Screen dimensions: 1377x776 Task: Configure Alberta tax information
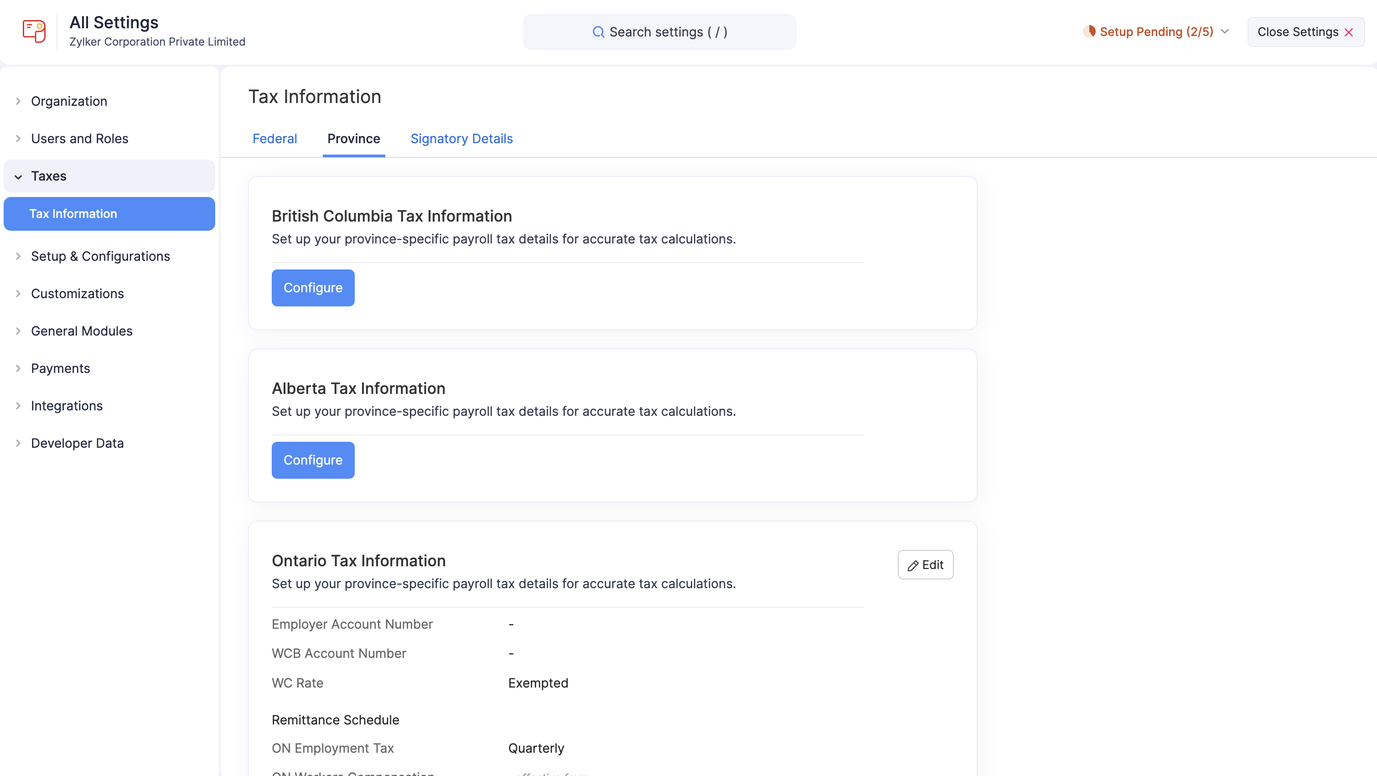pos(313,460)
